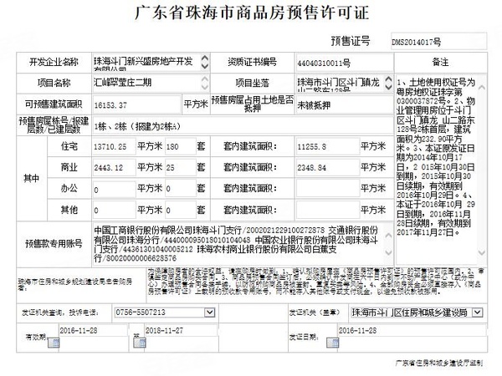This screenshot has width=502, height=376.
Task: Click the 商业 row label
Action: pos(69,167)
